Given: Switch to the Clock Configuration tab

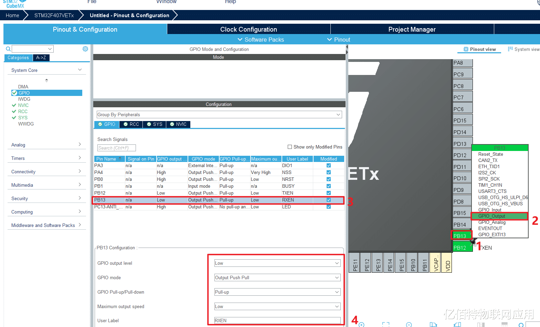Looking at the screenshot, I should click(248, 29).
